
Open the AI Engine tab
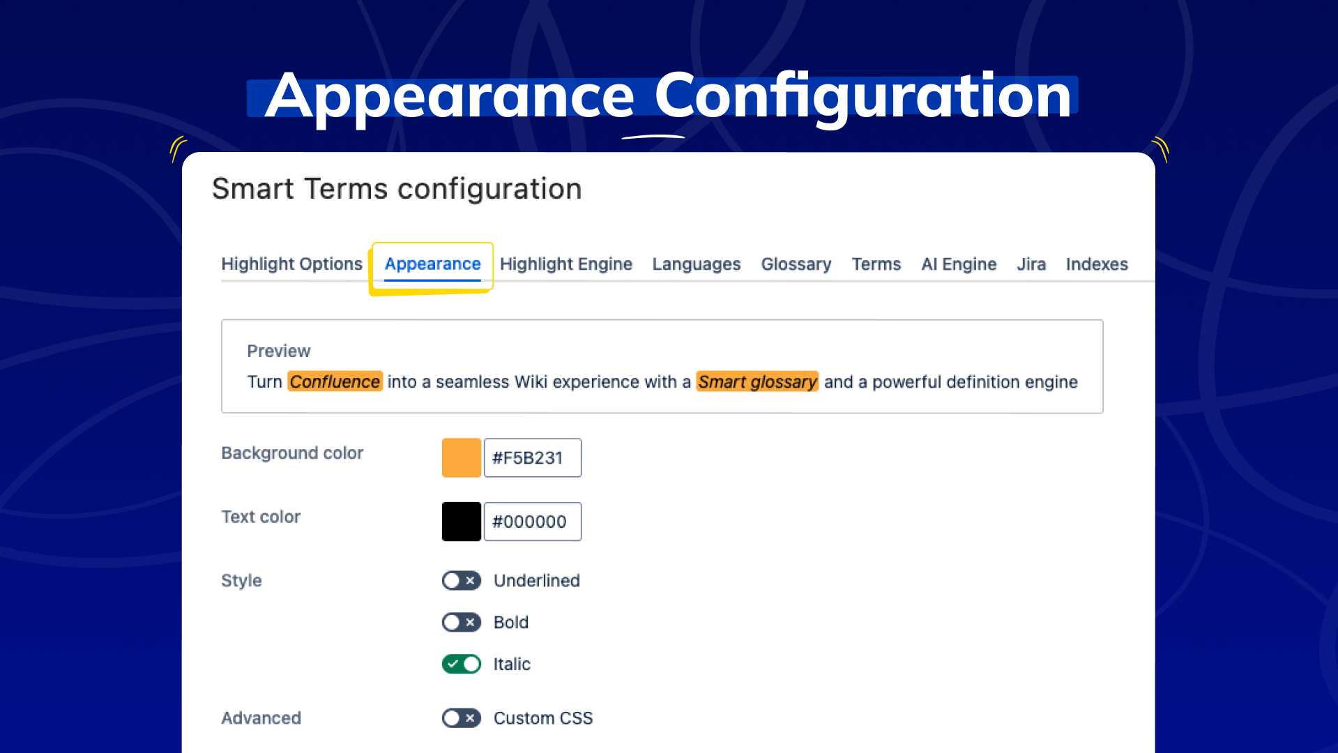coord(959,264)
